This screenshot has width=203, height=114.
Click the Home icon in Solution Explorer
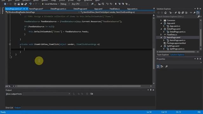click(165, 13)
